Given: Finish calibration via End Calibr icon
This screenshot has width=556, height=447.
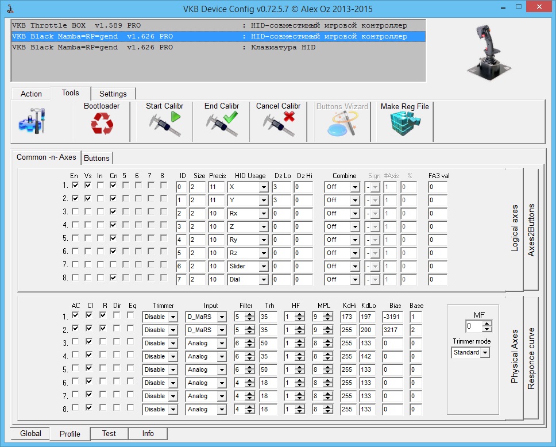Looking at the screenshot, I should (x=222, y=124).
